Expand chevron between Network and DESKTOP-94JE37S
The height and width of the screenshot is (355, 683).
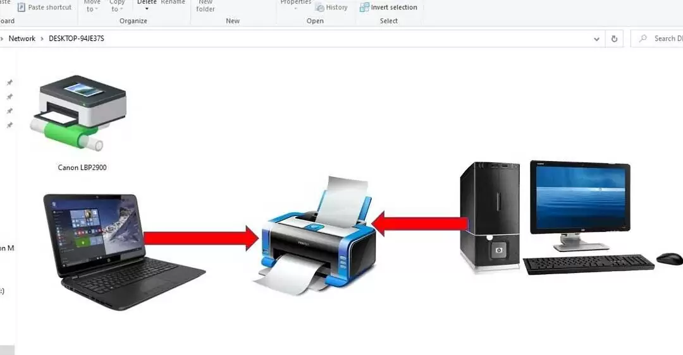tap(42, 39)
